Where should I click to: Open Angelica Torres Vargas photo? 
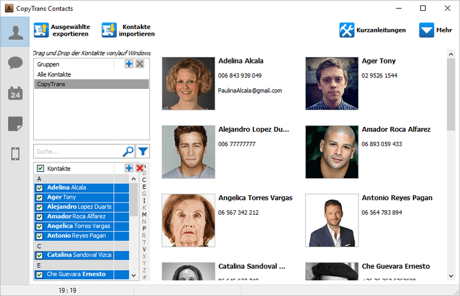point(189,220)
